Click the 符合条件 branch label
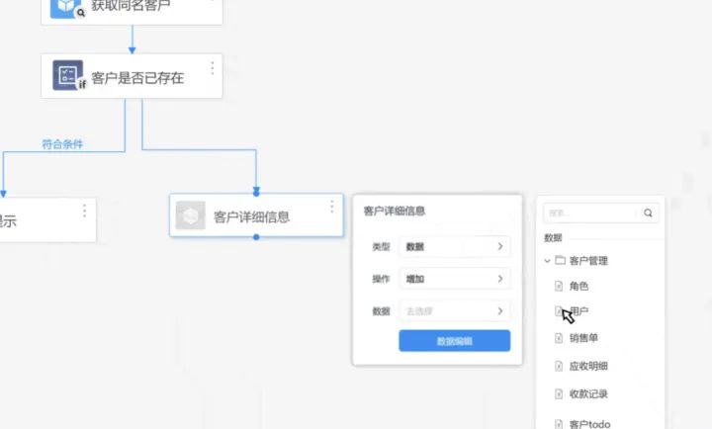This screenshot has height=429, width=712. (62, 144)
